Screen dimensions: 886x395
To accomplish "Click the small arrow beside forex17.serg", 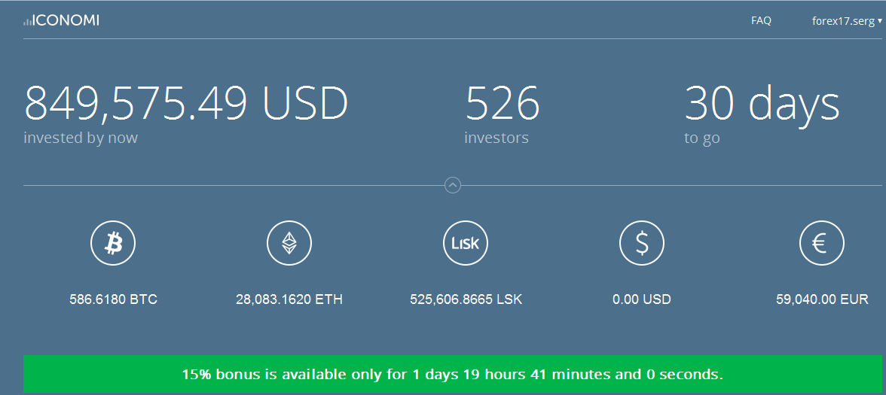I will pos(880,21).
